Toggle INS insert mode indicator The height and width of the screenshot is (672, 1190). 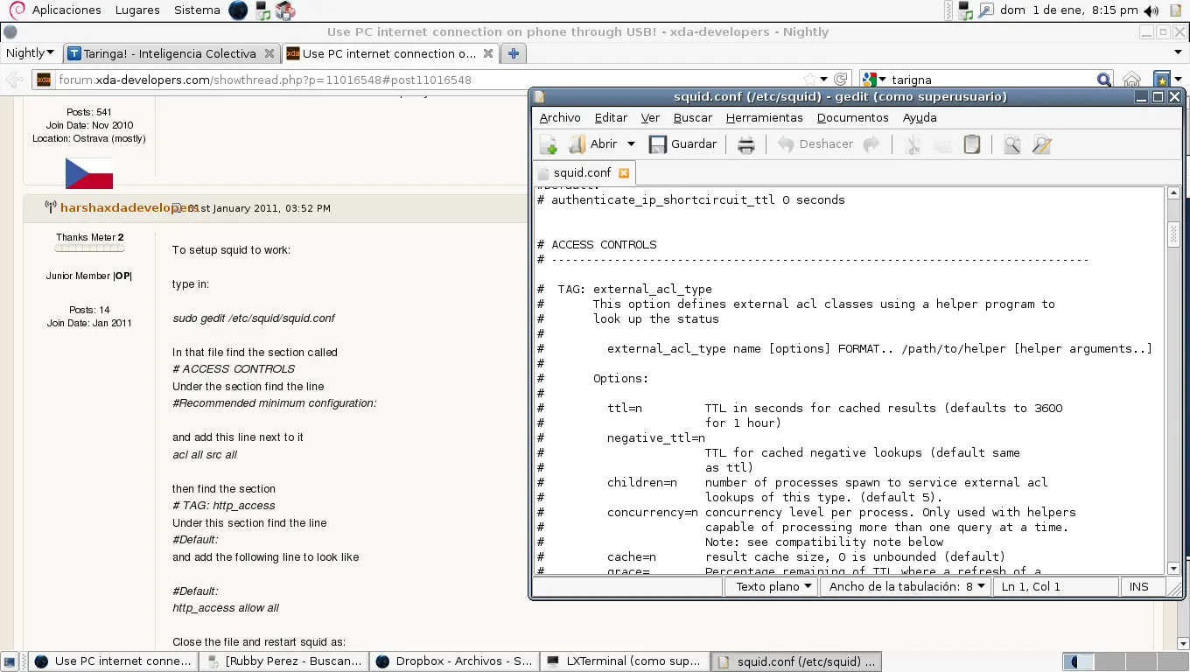[x=1138, y=586]
